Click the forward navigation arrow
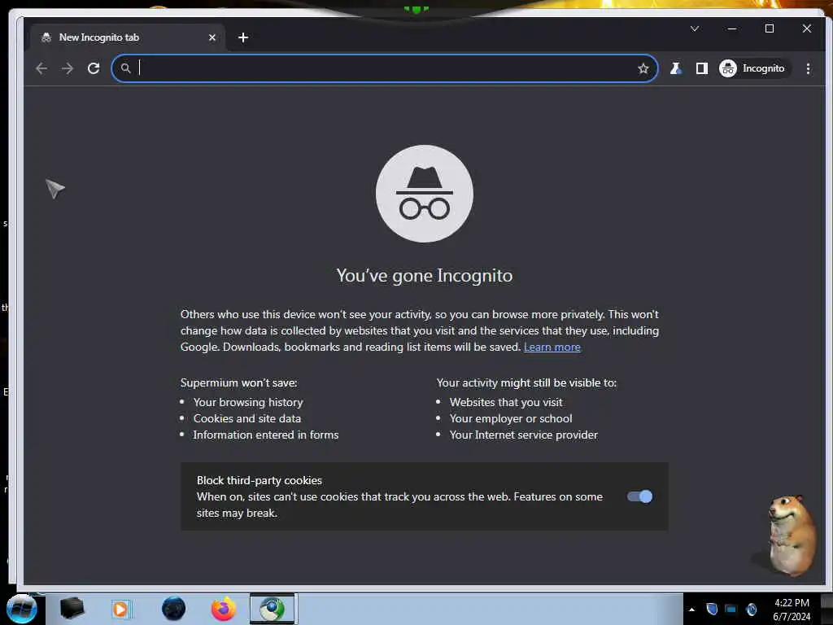The height and width of the screenshot is (625, 833). point(68,68)
